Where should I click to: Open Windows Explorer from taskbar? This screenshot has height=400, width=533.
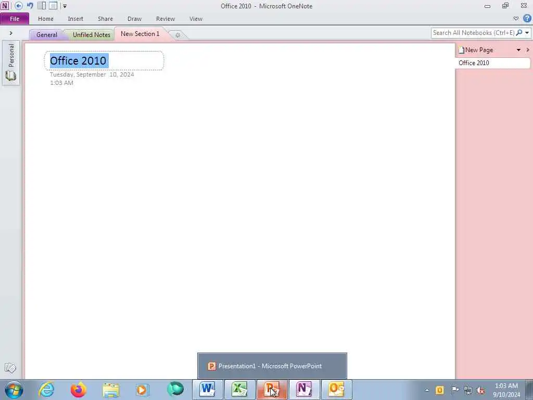coord(111,390)
